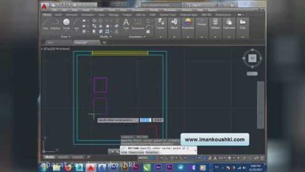The image size is (305, 172).
Task: Open After Effects from the taskbar
Action: 158,167
